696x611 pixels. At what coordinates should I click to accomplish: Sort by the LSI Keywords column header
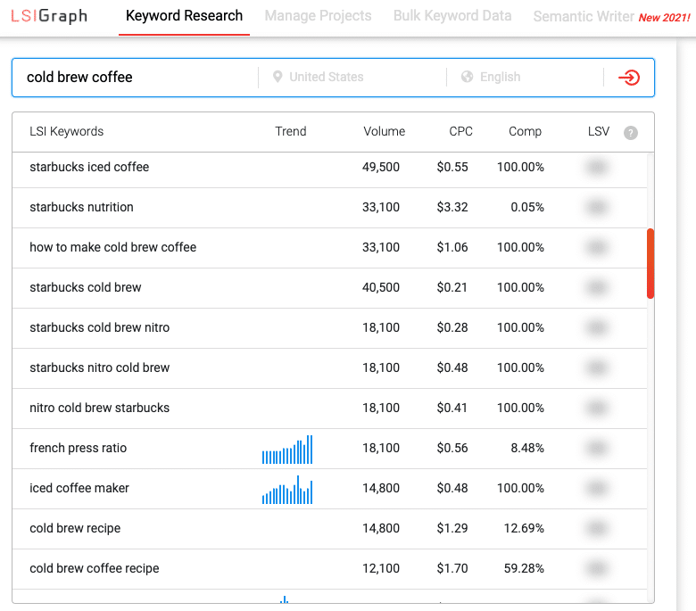coord(67,131)
